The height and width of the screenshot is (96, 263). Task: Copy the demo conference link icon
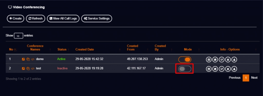pyautogui.click(x=28, y=59)
